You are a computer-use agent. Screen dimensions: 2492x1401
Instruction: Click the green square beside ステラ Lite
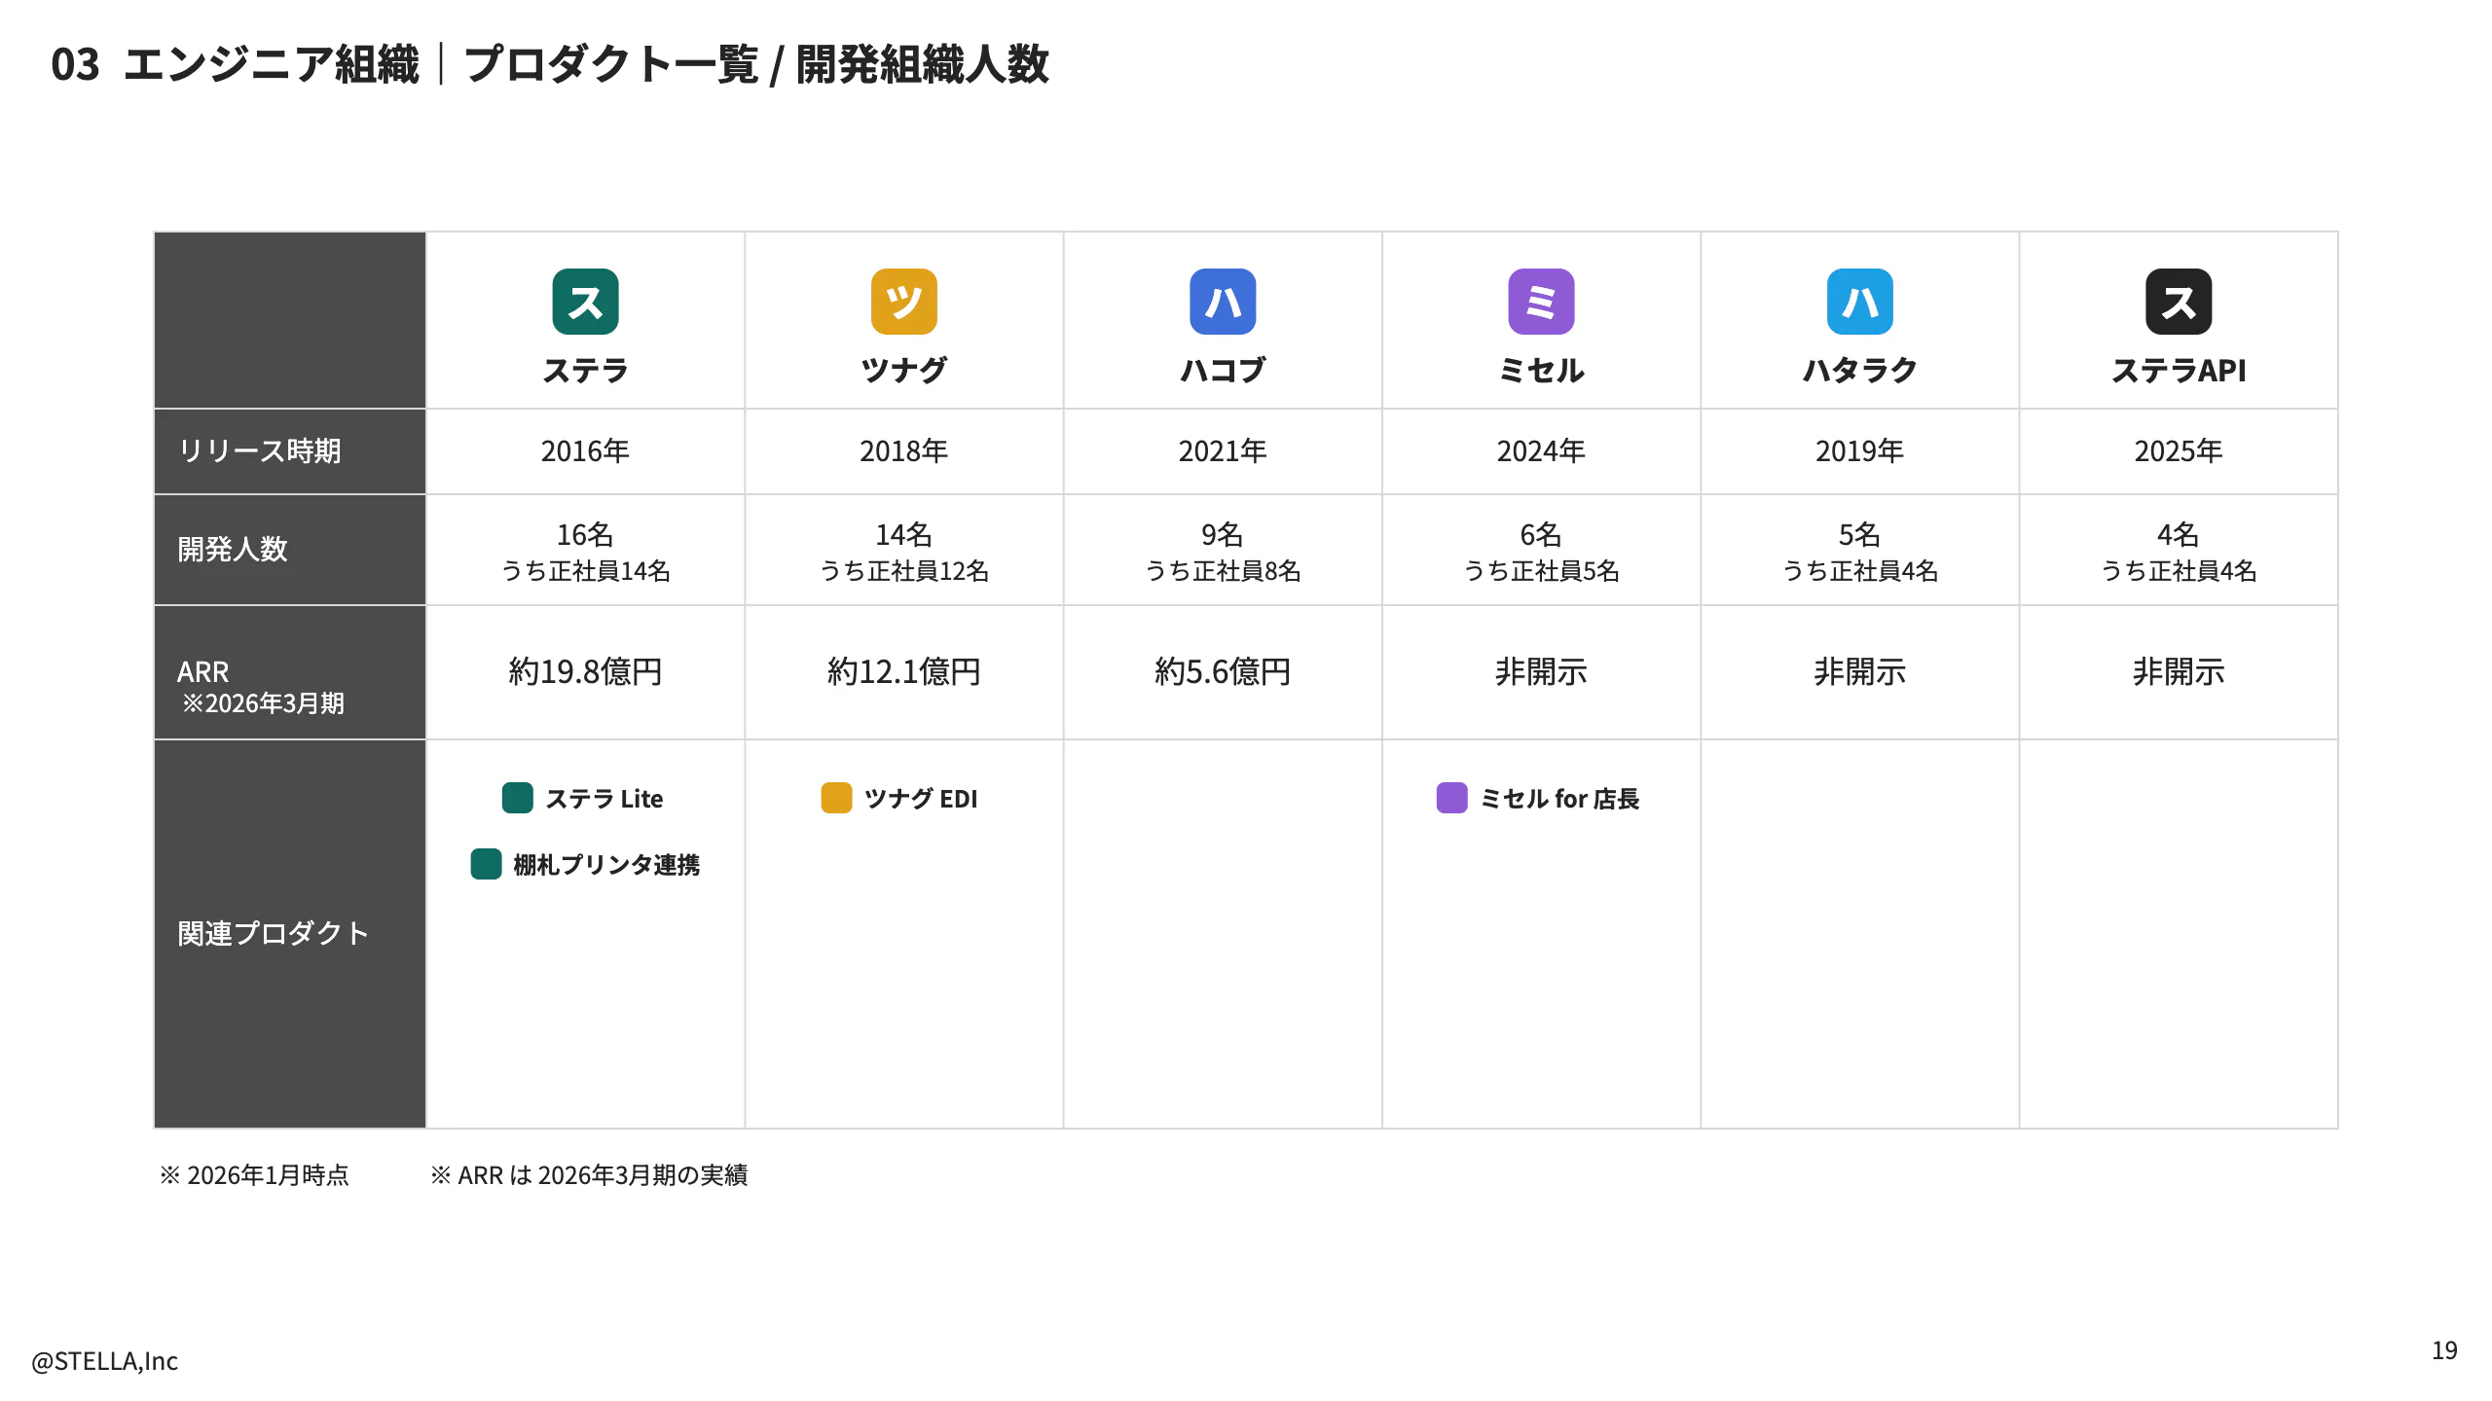pyautogui.click(x=517, y=798)
